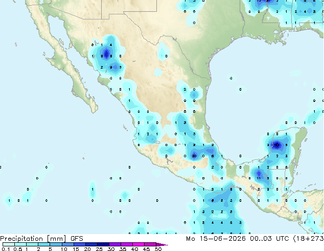Click the '[mm]' unit label
Screen dimensions: 324x251
57,239
